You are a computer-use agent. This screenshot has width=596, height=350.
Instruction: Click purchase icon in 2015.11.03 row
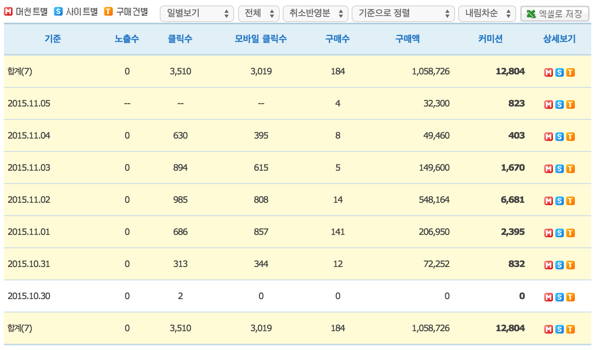571,169
